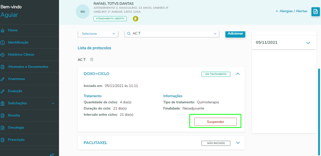Click the EM TRATAMENTO status badge
321x156 pixels.
(x=216, y=74)
